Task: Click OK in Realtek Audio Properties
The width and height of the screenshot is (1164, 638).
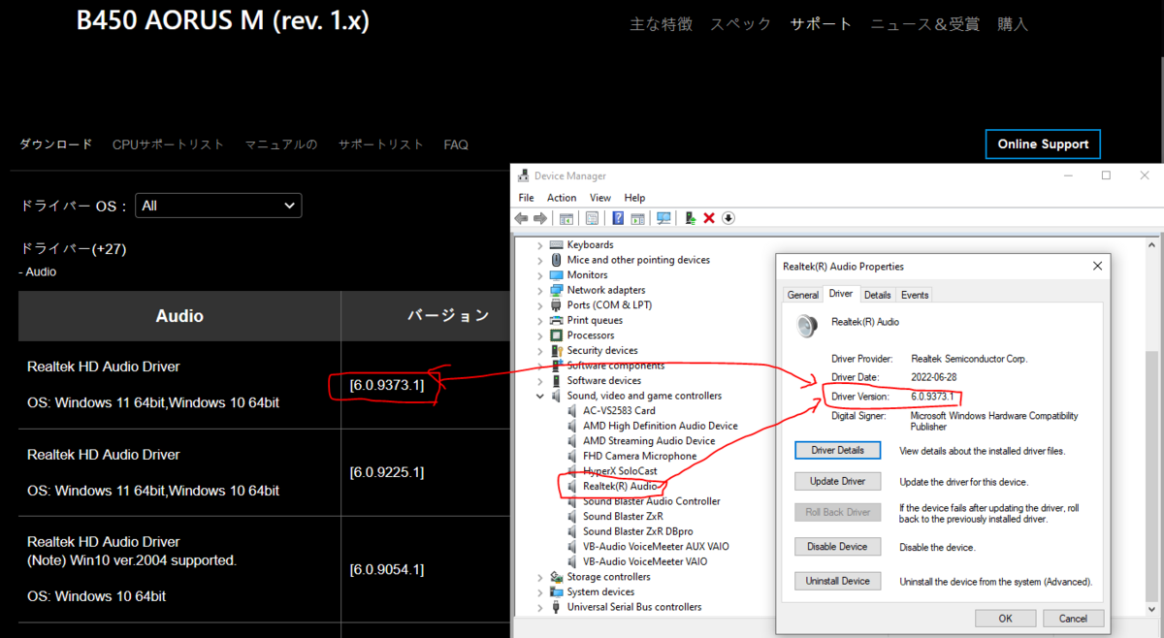Action: pos(1005,618)
